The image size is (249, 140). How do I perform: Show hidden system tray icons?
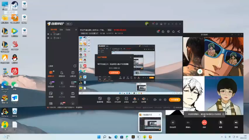point(222,137)
